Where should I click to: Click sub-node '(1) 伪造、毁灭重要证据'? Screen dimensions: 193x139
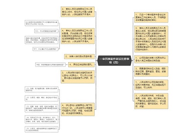coord(41,90)
